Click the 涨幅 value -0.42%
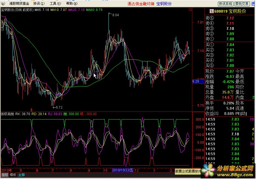 pyautogui.click(x=228, y=82)
